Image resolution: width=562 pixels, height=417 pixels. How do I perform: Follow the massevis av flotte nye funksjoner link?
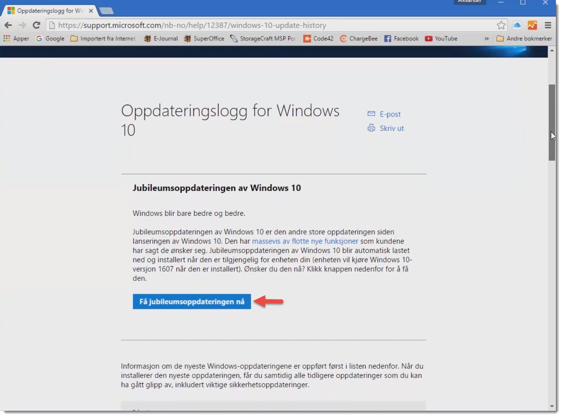(305, 241)
